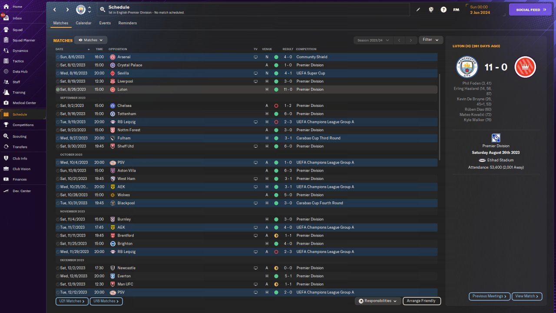Viewport: 556px width, 313px height.
Task: Open the Data Hub
Action: coord(23,71)
